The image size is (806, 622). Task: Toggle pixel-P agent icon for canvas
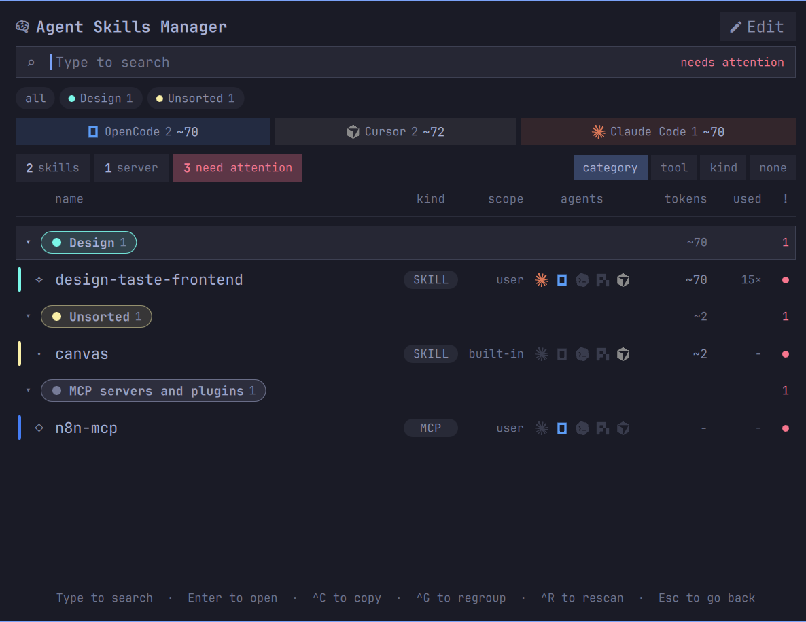pos(602,354)
